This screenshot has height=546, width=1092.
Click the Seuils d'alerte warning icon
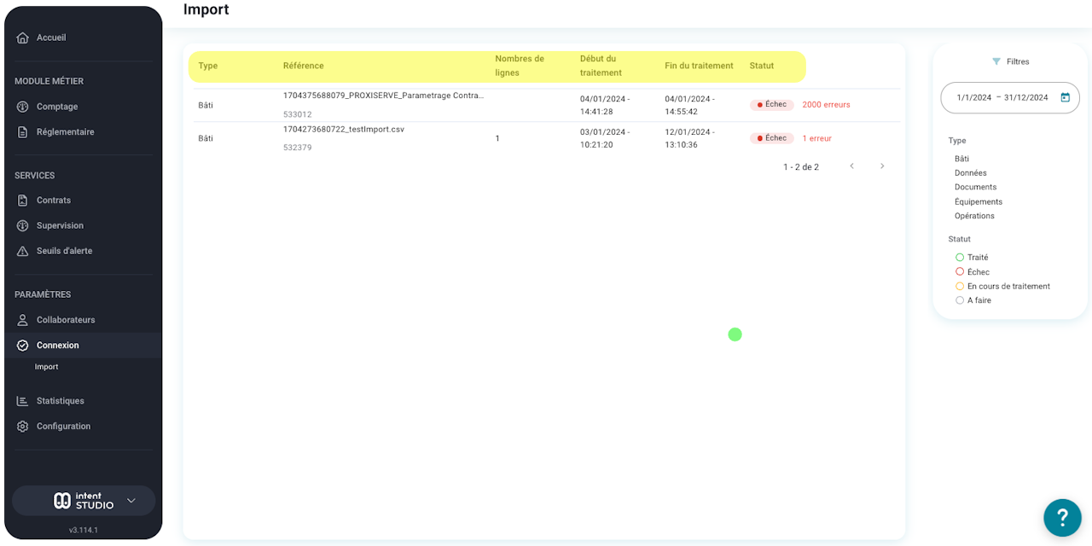(23, 252)
